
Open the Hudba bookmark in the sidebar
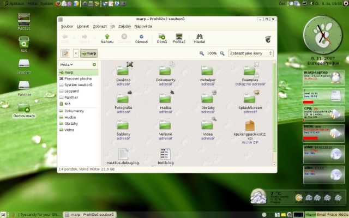79,117
